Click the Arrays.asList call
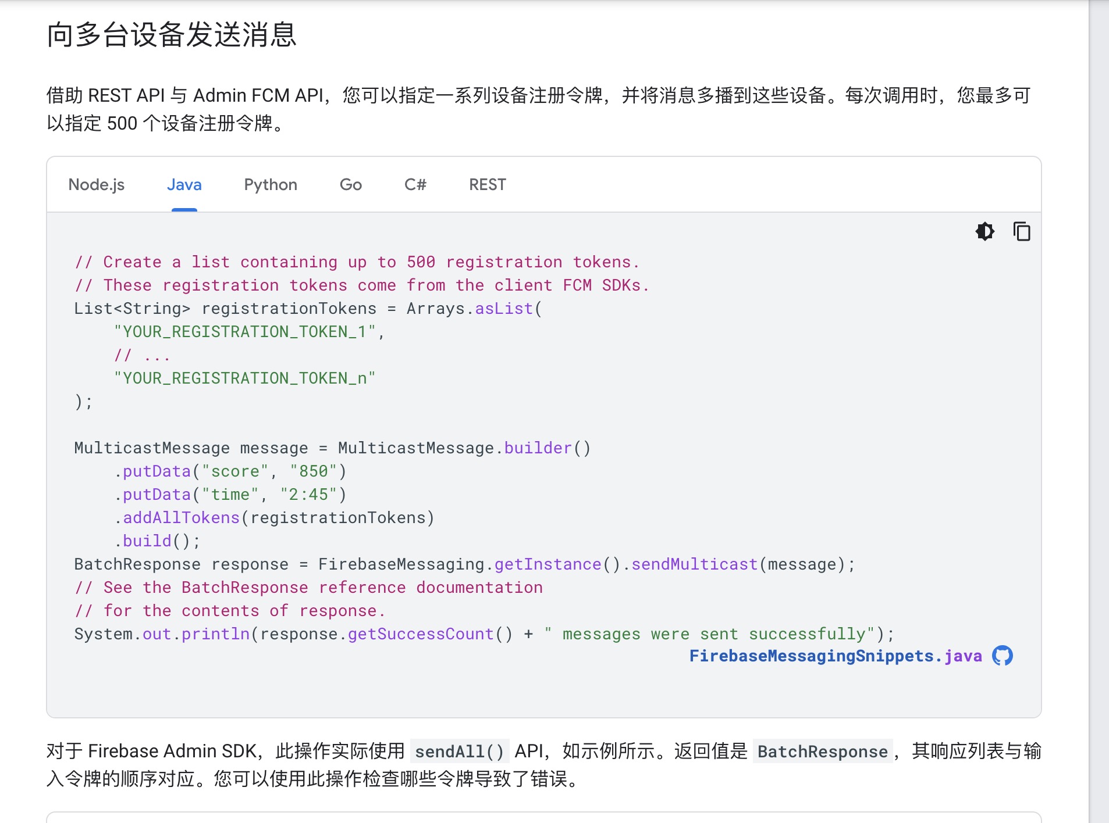The height and width of the screenshot is (823, 1109). point(474,309)
